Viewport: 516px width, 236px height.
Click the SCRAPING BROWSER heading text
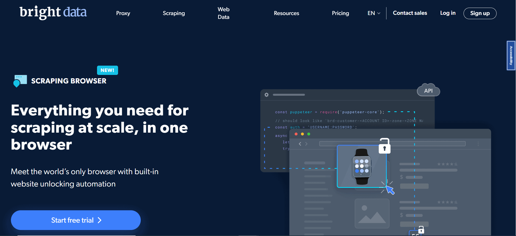69,81
